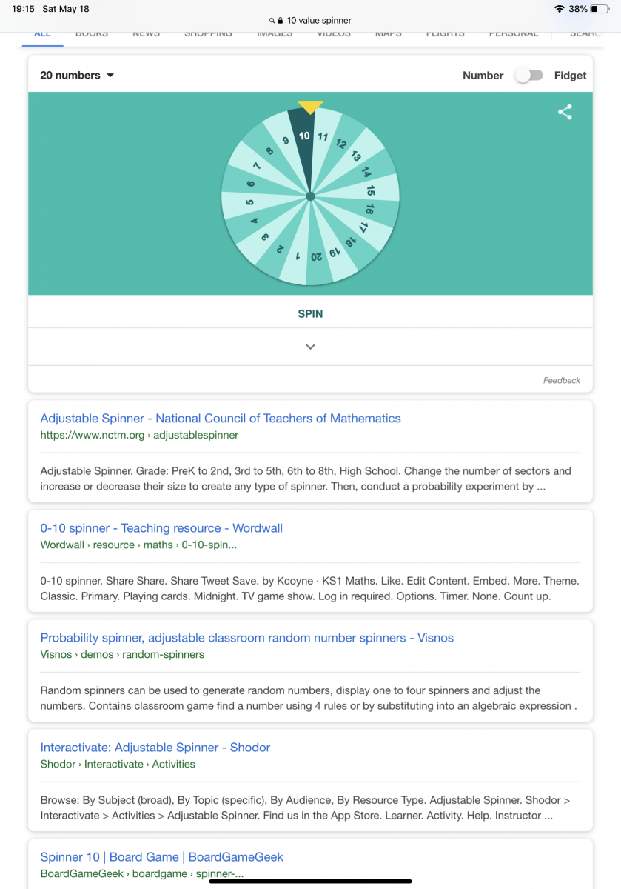The height and width of the screenshot is (889, 621).
Task: Click the share icon on spinner
Action: 565,112
